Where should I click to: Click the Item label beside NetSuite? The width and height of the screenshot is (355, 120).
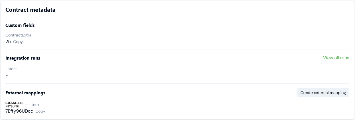pyautogui.click(x=34, y=105)
